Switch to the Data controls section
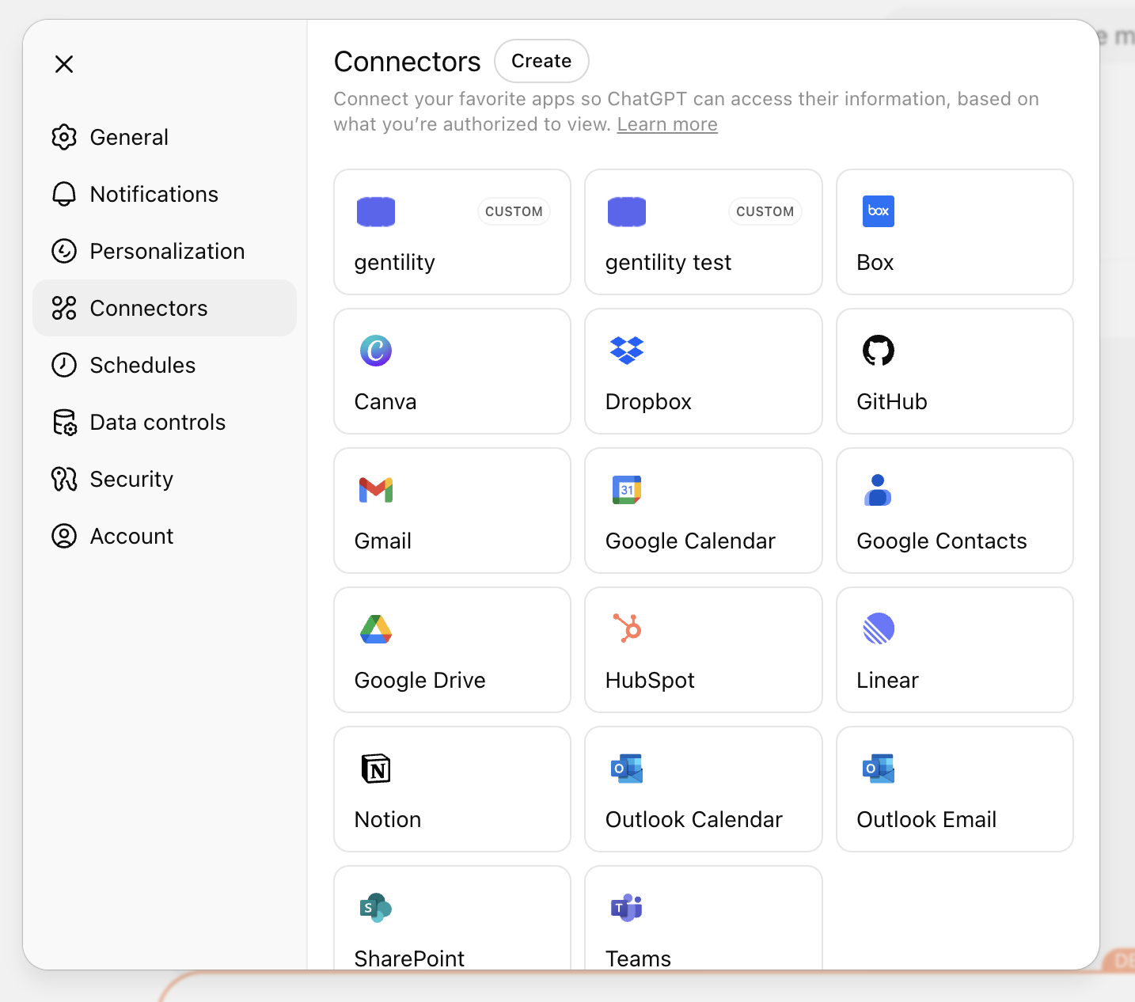The width and height of the screenshot is (1135, 1002). tap(158, 422)
